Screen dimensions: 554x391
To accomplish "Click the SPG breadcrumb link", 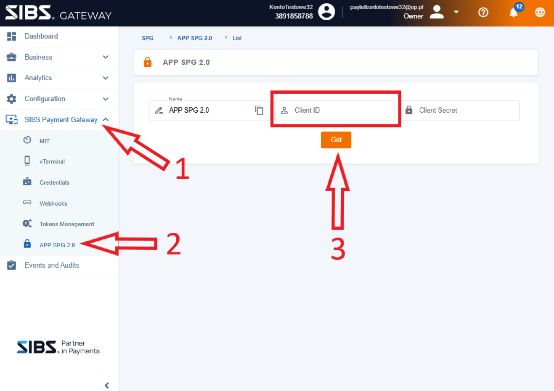I will point(148,38).
